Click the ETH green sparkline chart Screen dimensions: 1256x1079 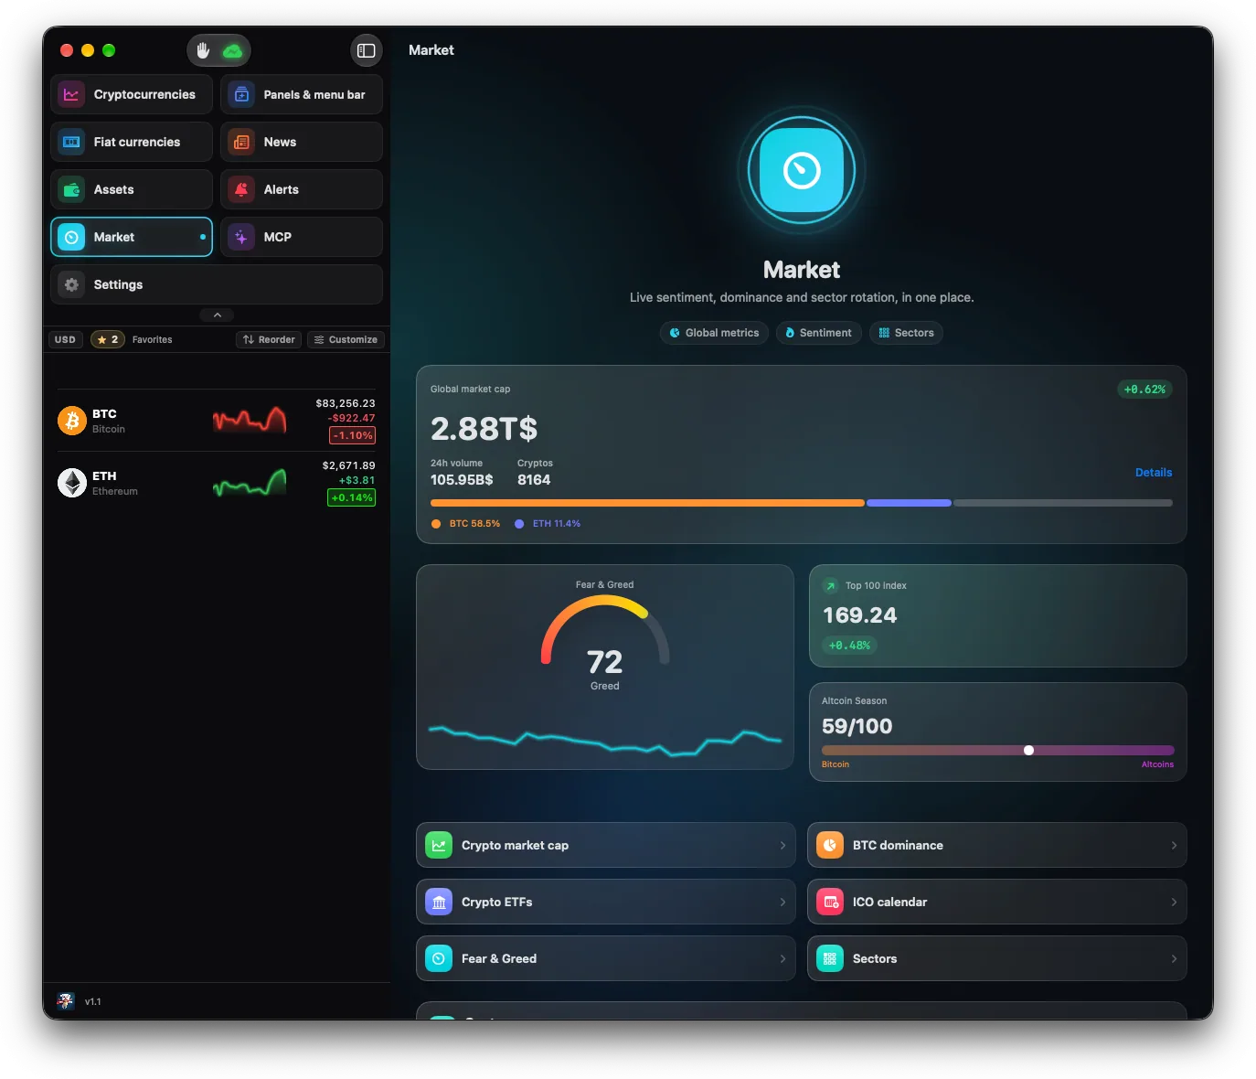pos(250,482)
